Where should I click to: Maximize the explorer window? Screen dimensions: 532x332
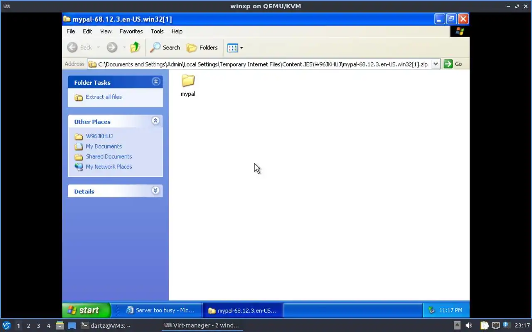coord(451,19)
